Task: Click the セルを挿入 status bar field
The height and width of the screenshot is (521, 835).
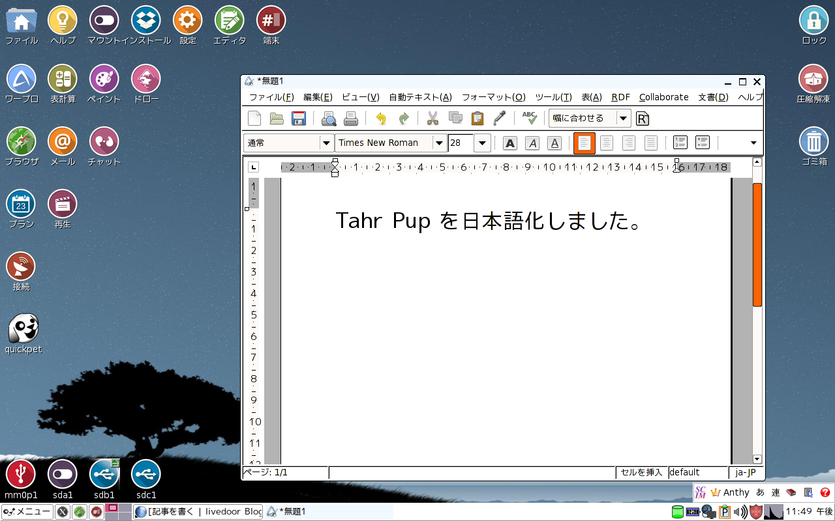Action: pyautogui.click(x=641, y=472)
